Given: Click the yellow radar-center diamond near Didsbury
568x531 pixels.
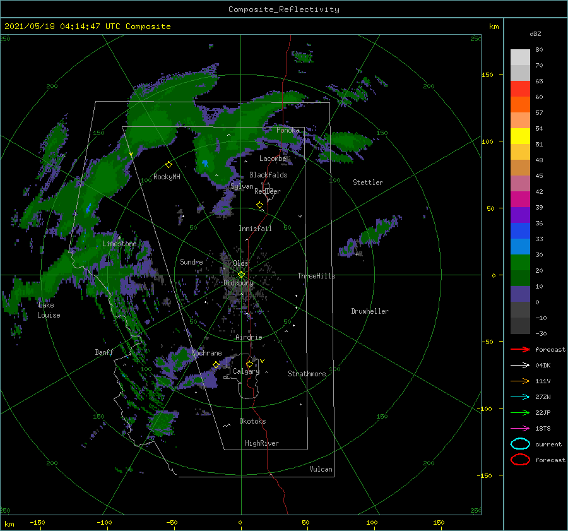Looking at the screenshot, I should point(241,275).
